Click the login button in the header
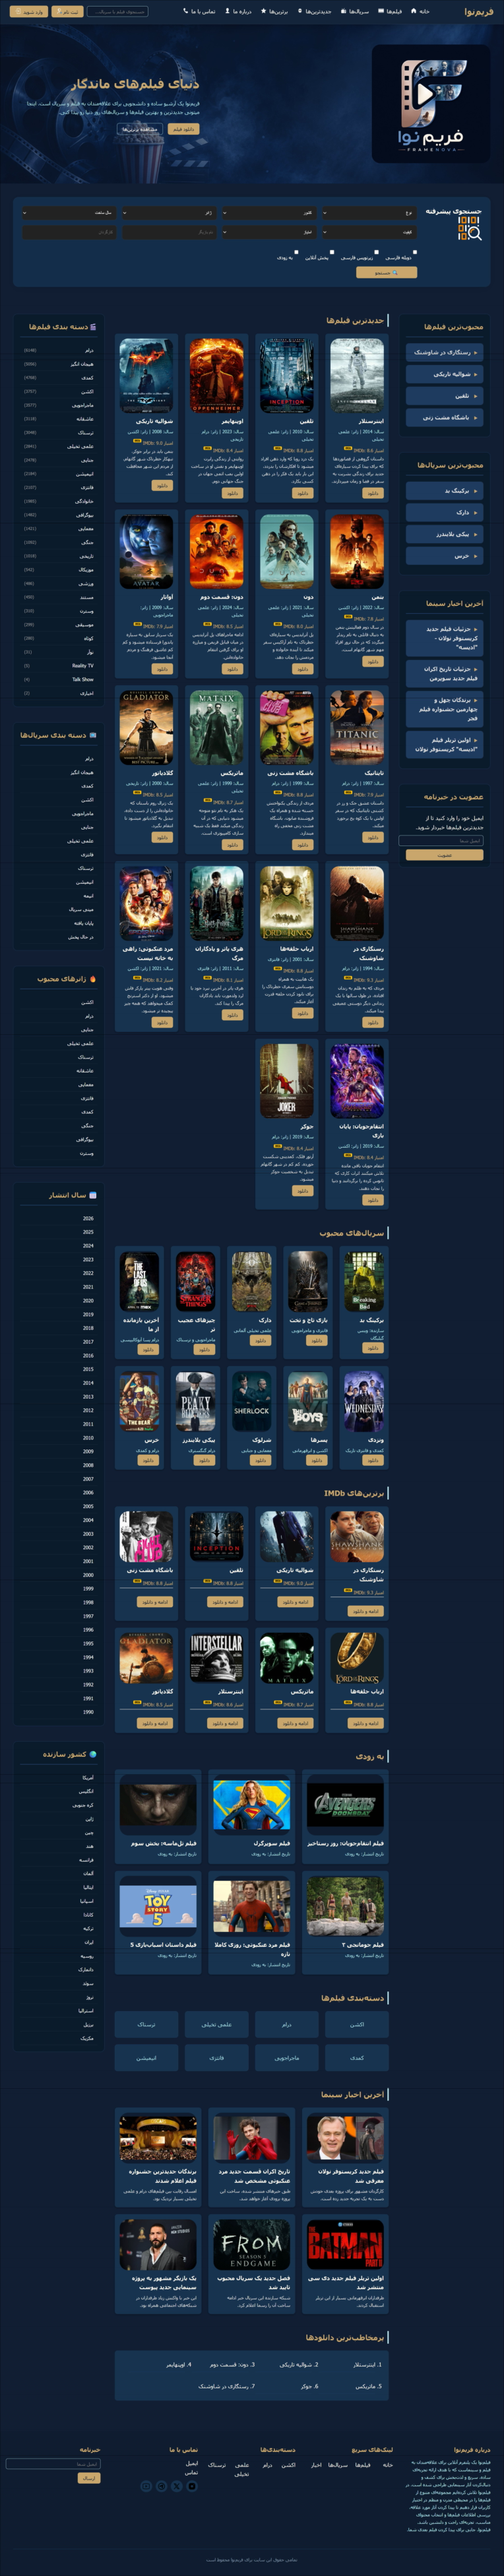This screenshot has height=2576, width=504. pyautogui.click(x=28, y=12)
